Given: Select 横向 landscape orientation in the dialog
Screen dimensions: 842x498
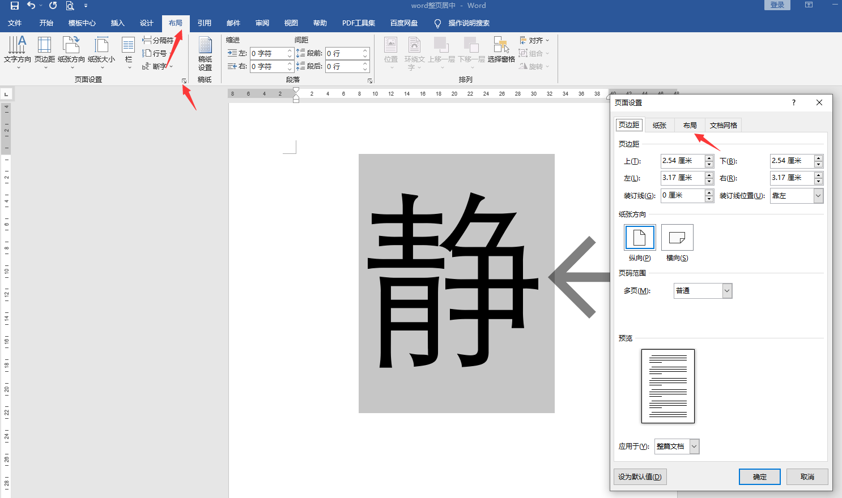Looking at the screenshot, I should click(677, 237).
